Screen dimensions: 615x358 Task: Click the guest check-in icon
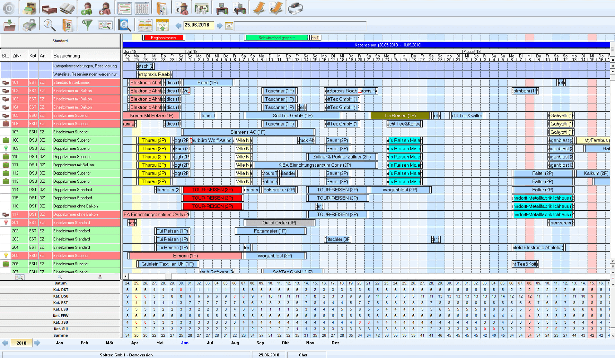point(86,9)
